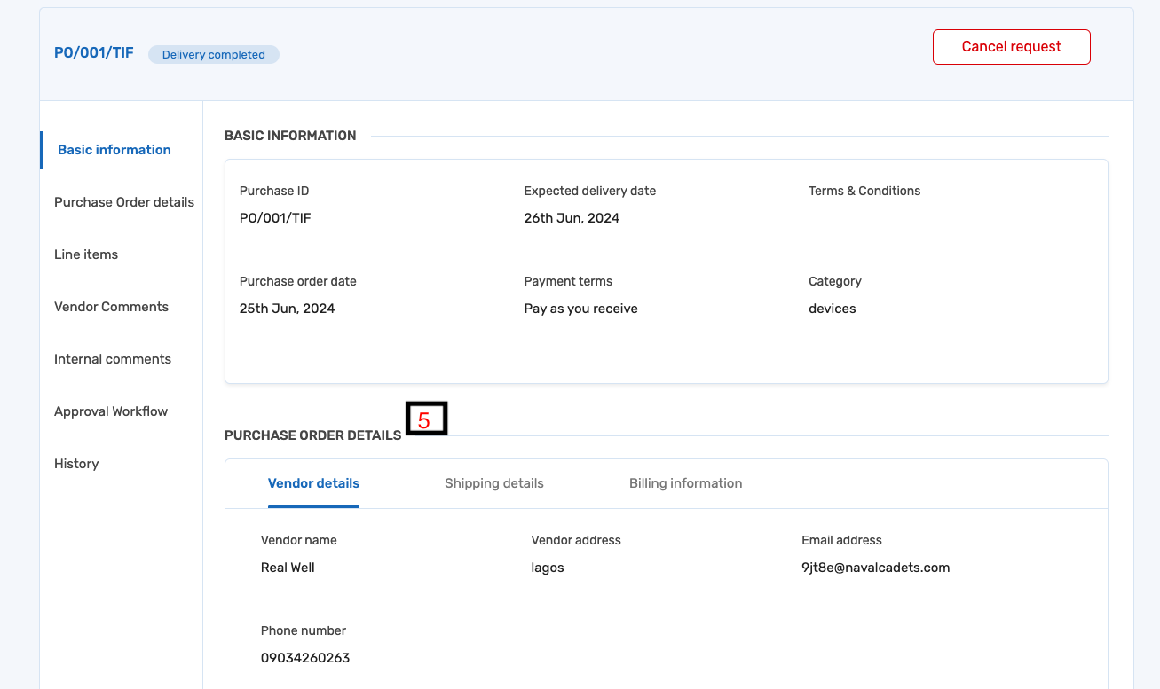
Task: Open the Basic information section
Action: [x=114, y=150]
